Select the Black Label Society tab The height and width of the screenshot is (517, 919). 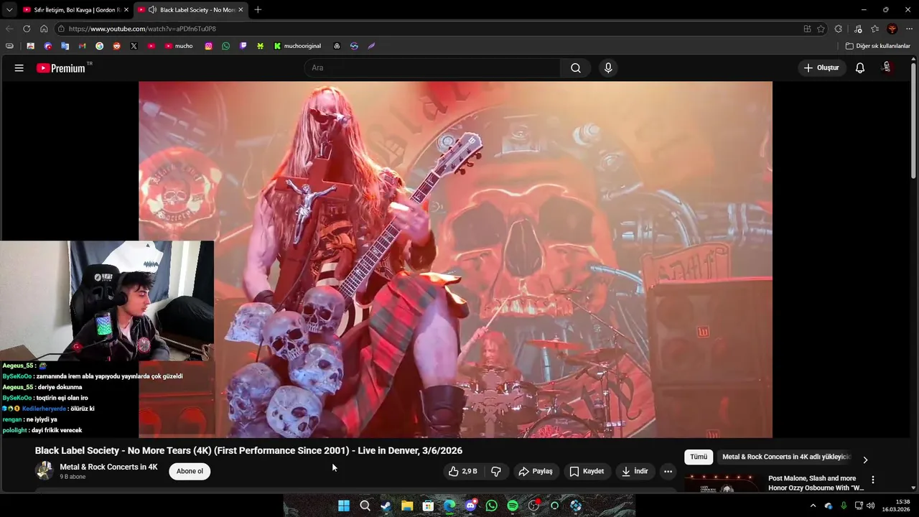click(x=192, y=9)
